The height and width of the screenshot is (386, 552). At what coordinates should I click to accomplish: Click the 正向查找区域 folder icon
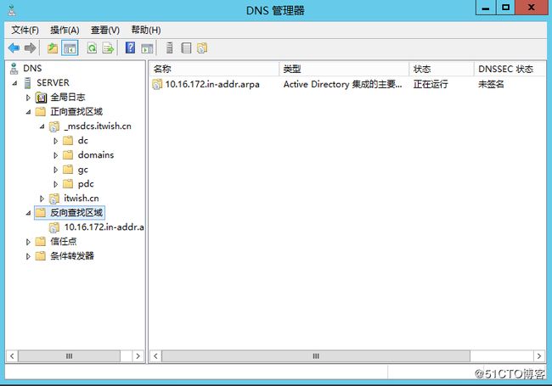(x=41, y=112)
